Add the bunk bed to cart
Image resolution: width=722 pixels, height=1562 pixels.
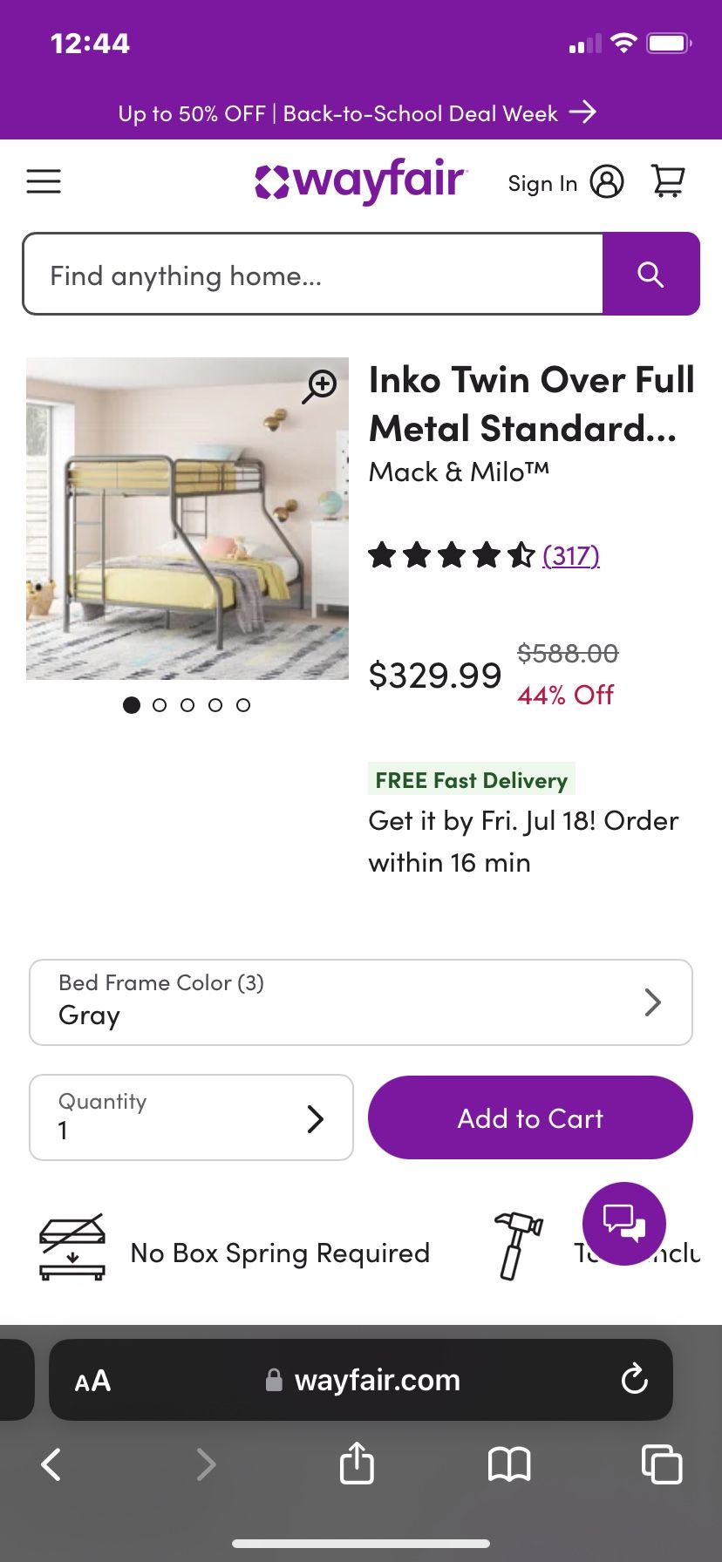pyautogui.click(x=530, y=1117)
